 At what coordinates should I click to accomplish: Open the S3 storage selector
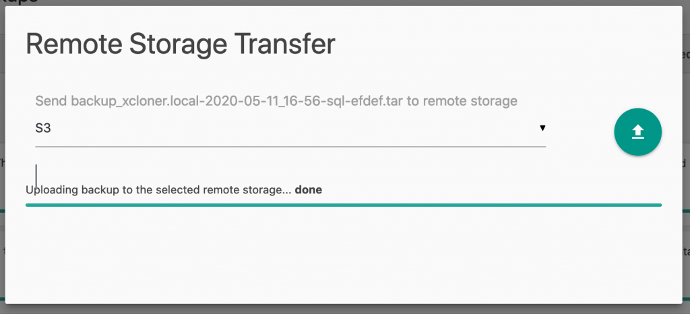[290, 129]
